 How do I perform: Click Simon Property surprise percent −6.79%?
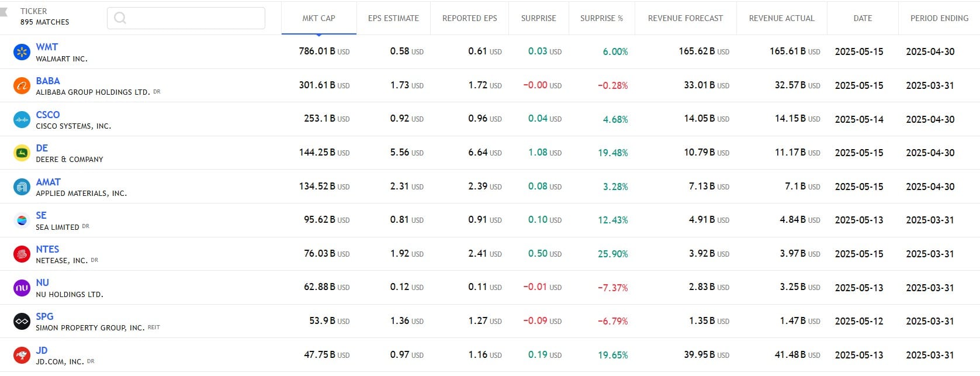pyautogui.click(x=613, y=321)
